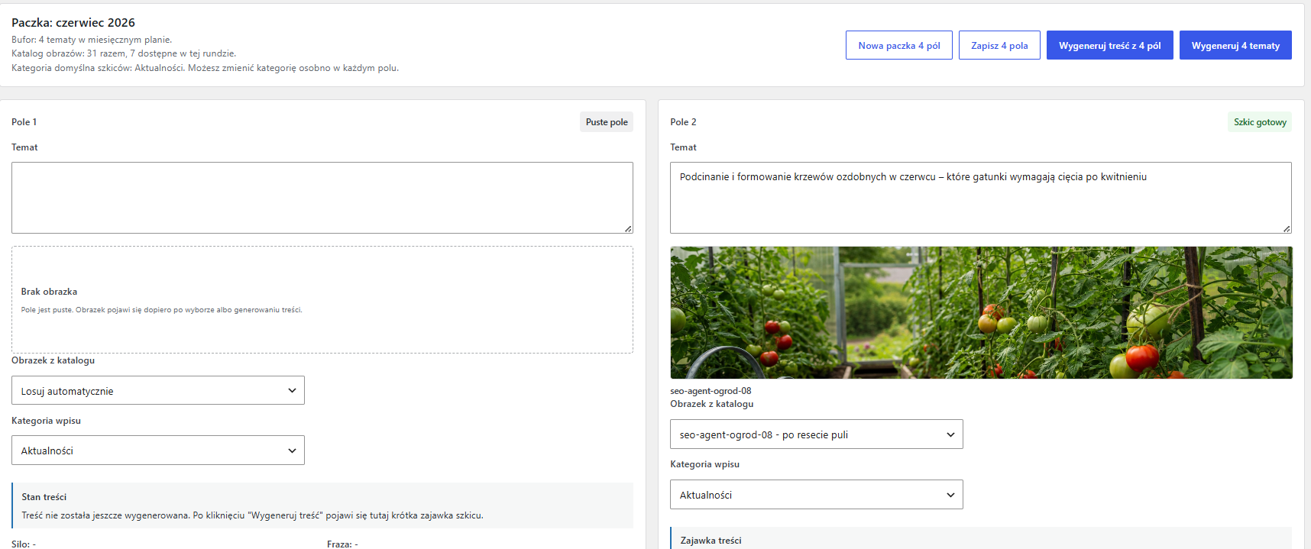
Task: Open Pole 2 'Kategoria wpisu' Aktualności dropdown
Action: click(x=816, y=495)
